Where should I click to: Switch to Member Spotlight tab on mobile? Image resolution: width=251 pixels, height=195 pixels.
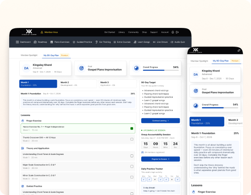[199, 61]
